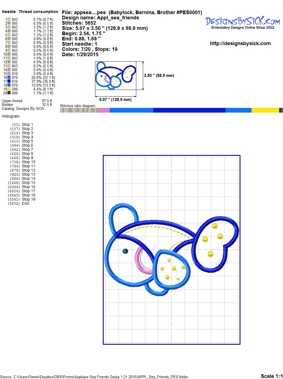Click the Scale 1:1 label
Screen dimensions: 283x379
[271, 376]
